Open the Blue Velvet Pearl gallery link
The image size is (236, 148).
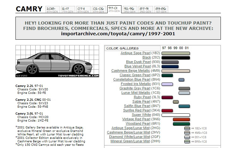138,66
